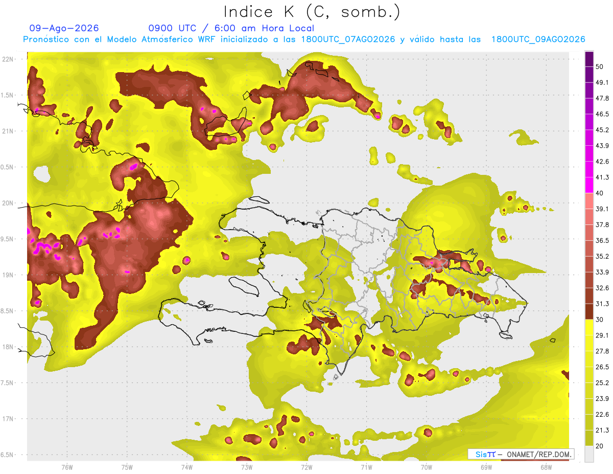Click the '49.1' color scale value
613x474 pixels.
point(602,82)
